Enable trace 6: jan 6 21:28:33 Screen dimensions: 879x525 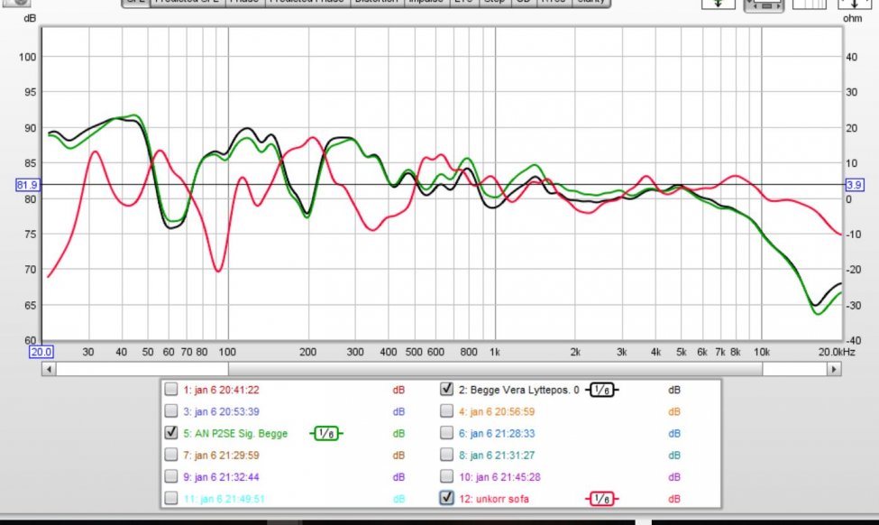447,433
